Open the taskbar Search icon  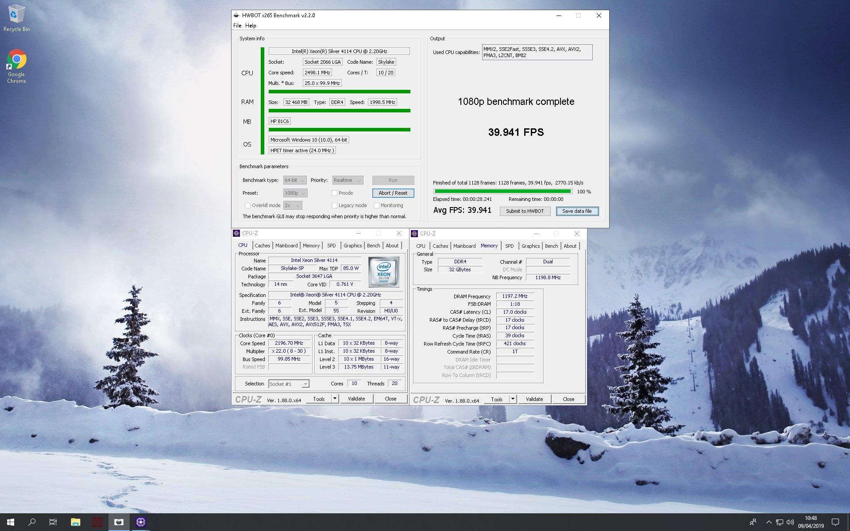(32, 522)
